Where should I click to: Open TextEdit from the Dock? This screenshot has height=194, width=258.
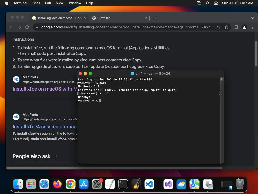point(110,184)
